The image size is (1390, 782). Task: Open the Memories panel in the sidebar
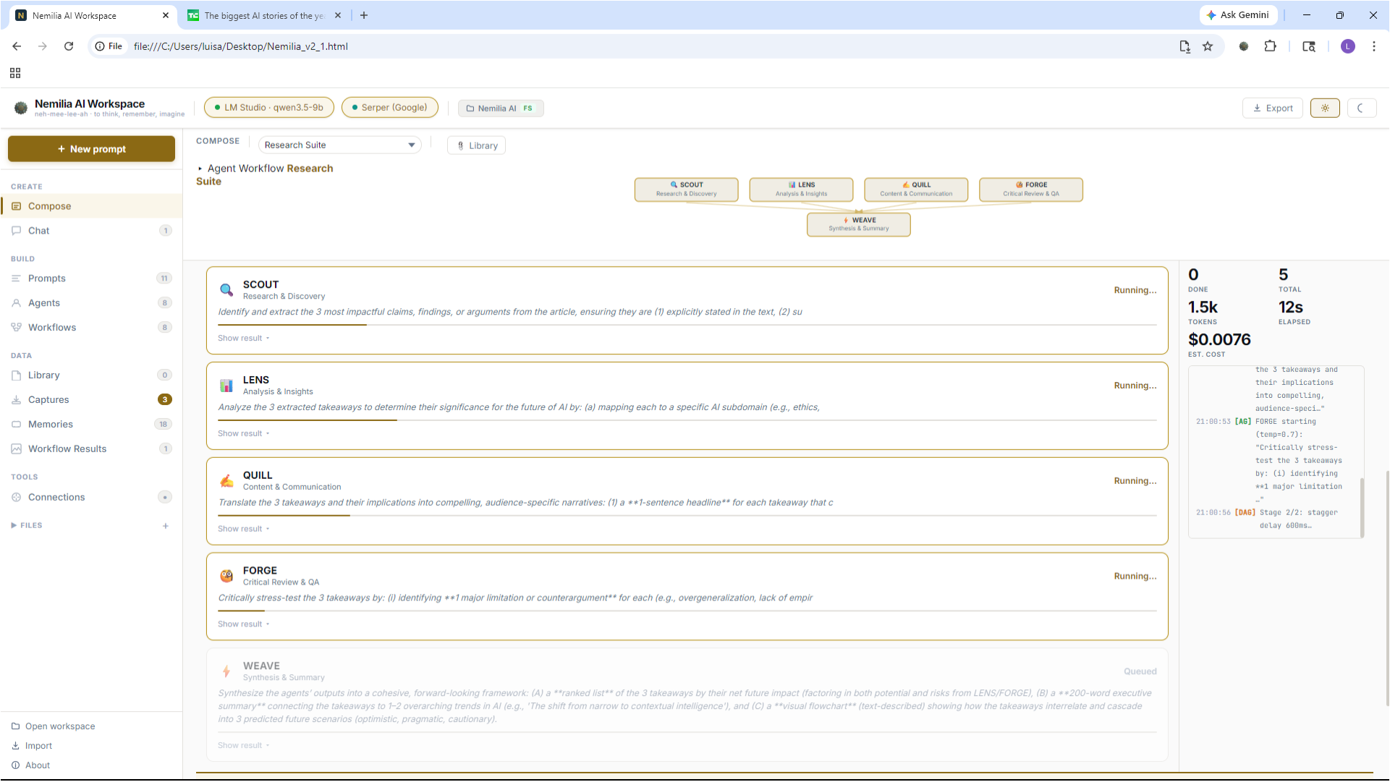click(51, 424)
